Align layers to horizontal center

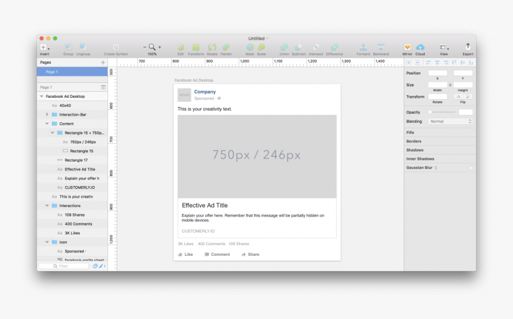click(437, 63)
